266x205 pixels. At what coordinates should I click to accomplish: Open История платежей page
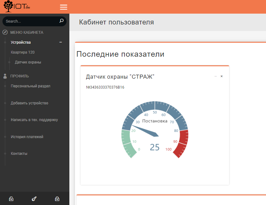(x=27, y=137)
